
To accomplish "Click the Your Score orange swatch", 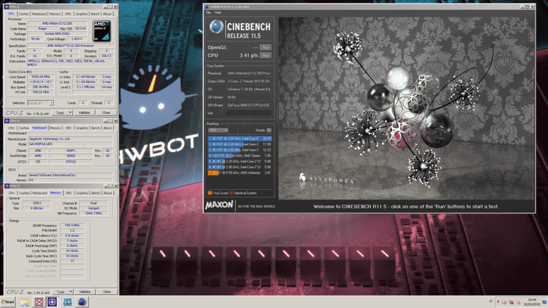I will point(210,192).
